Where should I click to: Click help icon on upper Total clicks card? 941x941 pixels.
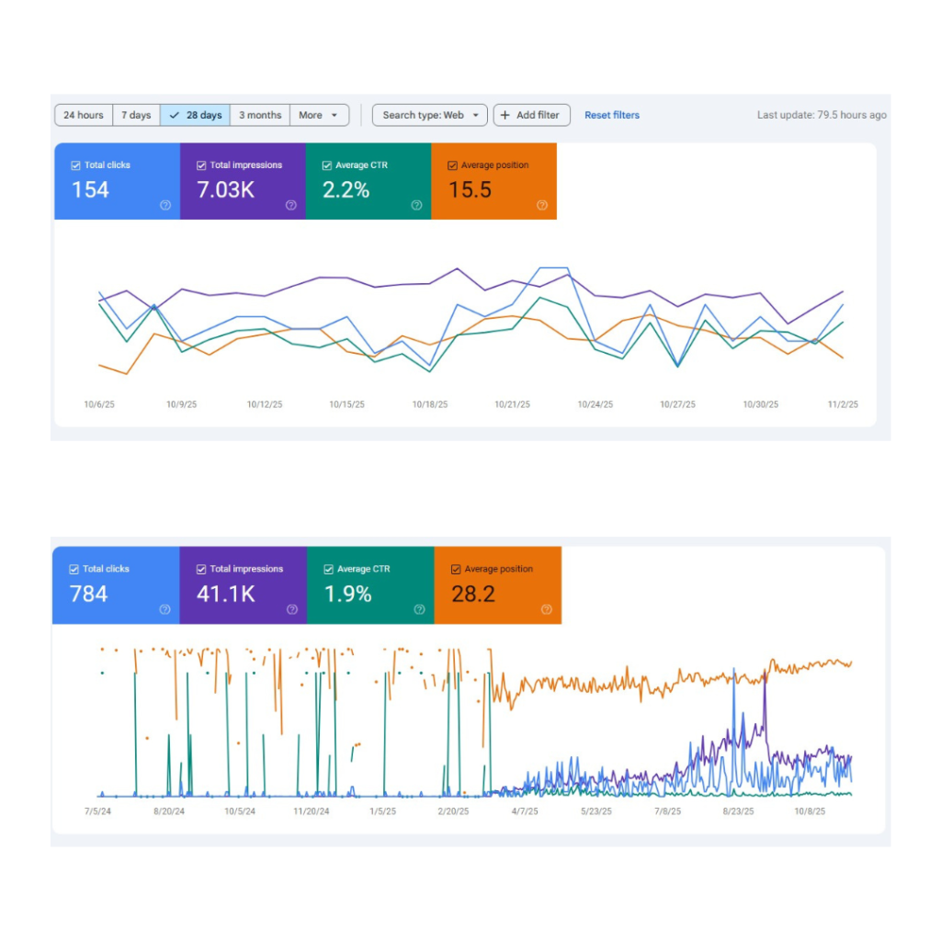165,206
